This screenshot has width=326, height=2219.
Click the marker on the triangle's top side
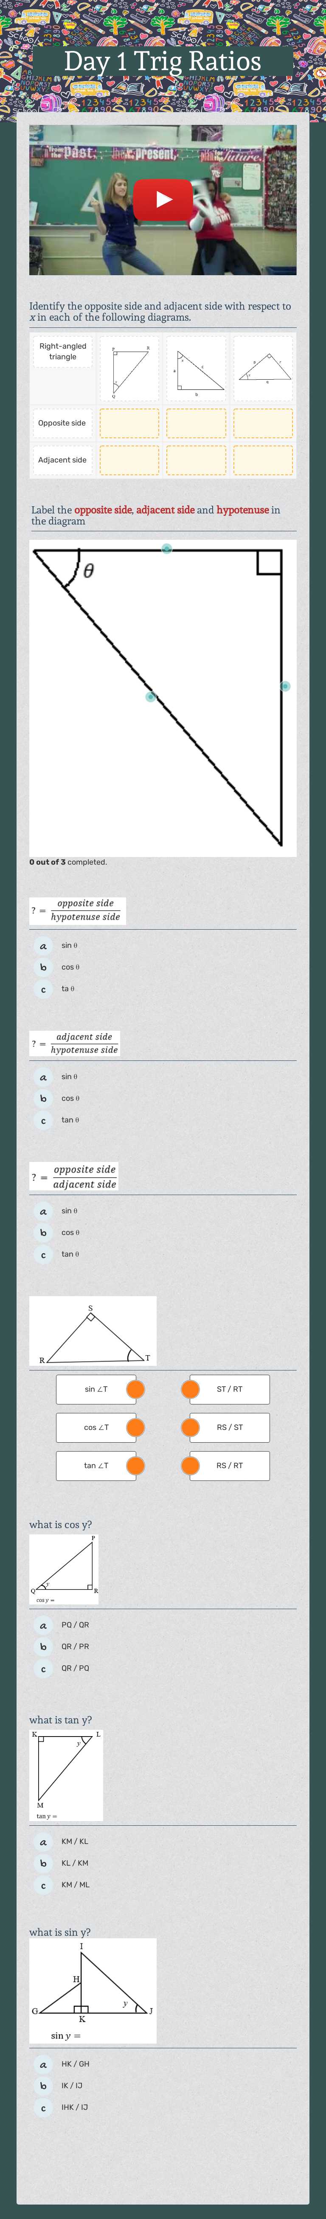[167, 548]
